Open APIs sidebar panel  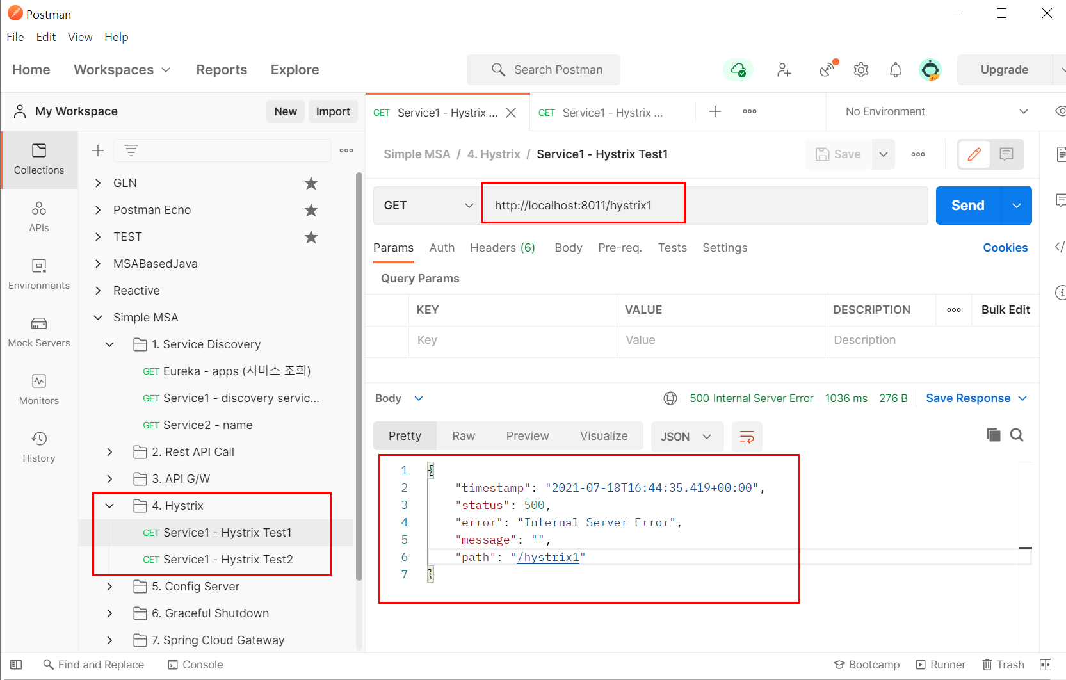coord(39,217)
